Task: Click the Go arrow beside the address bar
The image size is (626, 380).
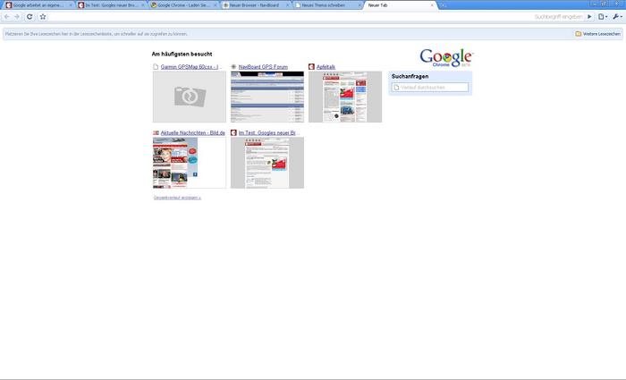Action: (x=589, y=17)
